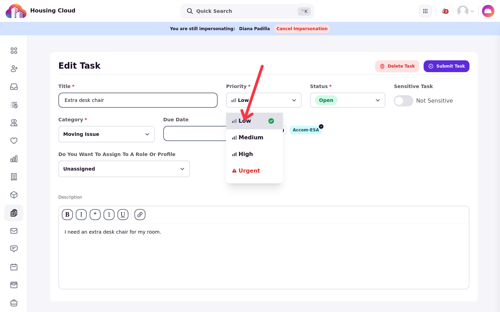Collapse the Priority dropdown showing Low
Image resolution: width=500 pixels, height=312 pixels.
(264, 100)
